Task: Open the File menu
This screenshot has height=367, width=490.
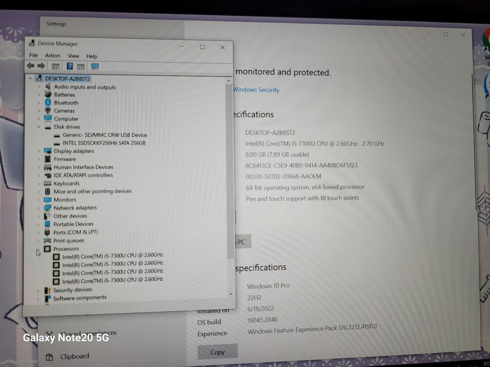Action: [x=33, y=55]
